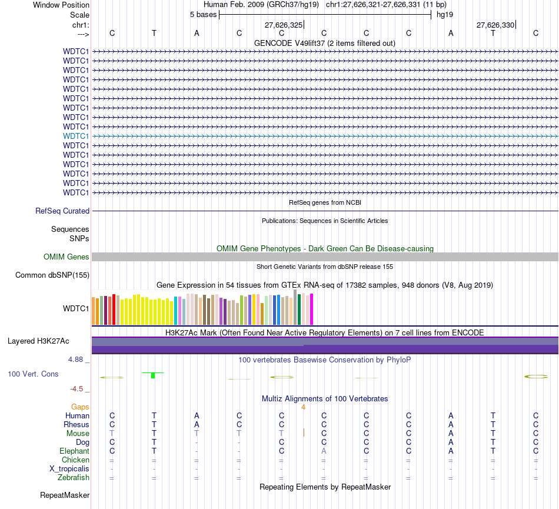Select the Mouse alignment row label

(78, 434)
